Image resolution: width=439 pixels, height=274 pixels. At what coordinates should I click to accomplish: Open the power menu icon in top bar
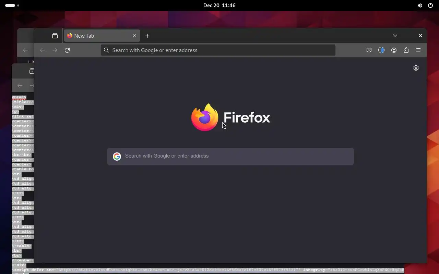430,5
